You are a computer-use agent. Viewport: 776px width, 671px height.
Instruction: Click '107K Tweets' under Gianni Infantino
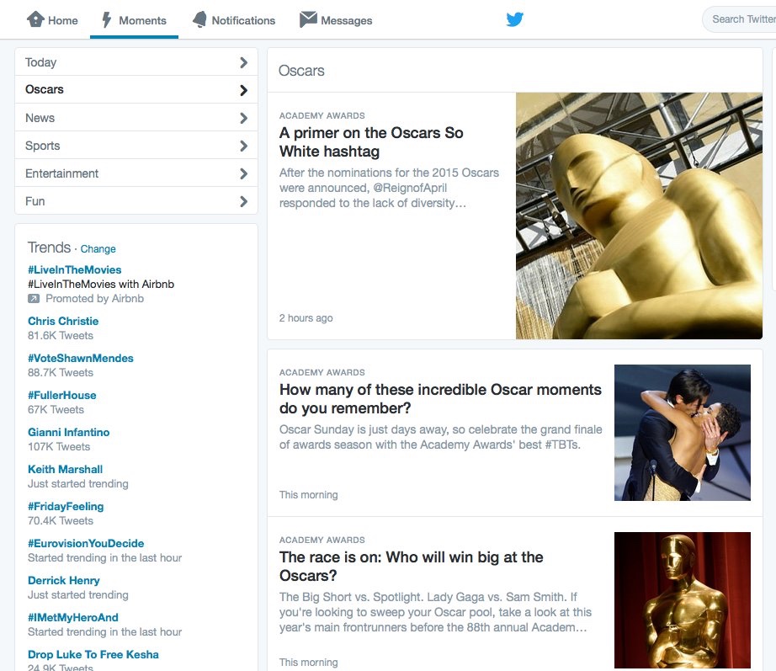coord(59,447)
